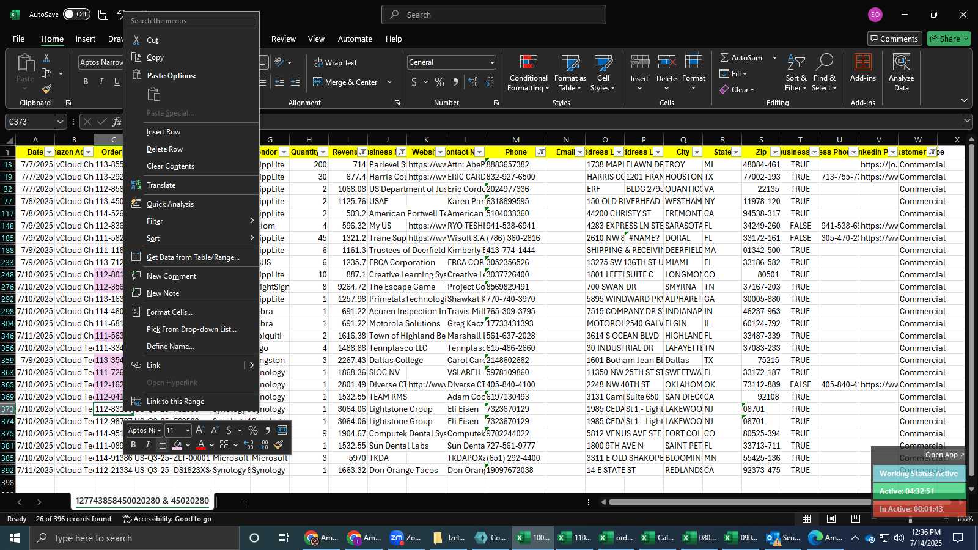
Task: Click Merge & Center icon in mini toolbar
Action: [x=282, y=430]
